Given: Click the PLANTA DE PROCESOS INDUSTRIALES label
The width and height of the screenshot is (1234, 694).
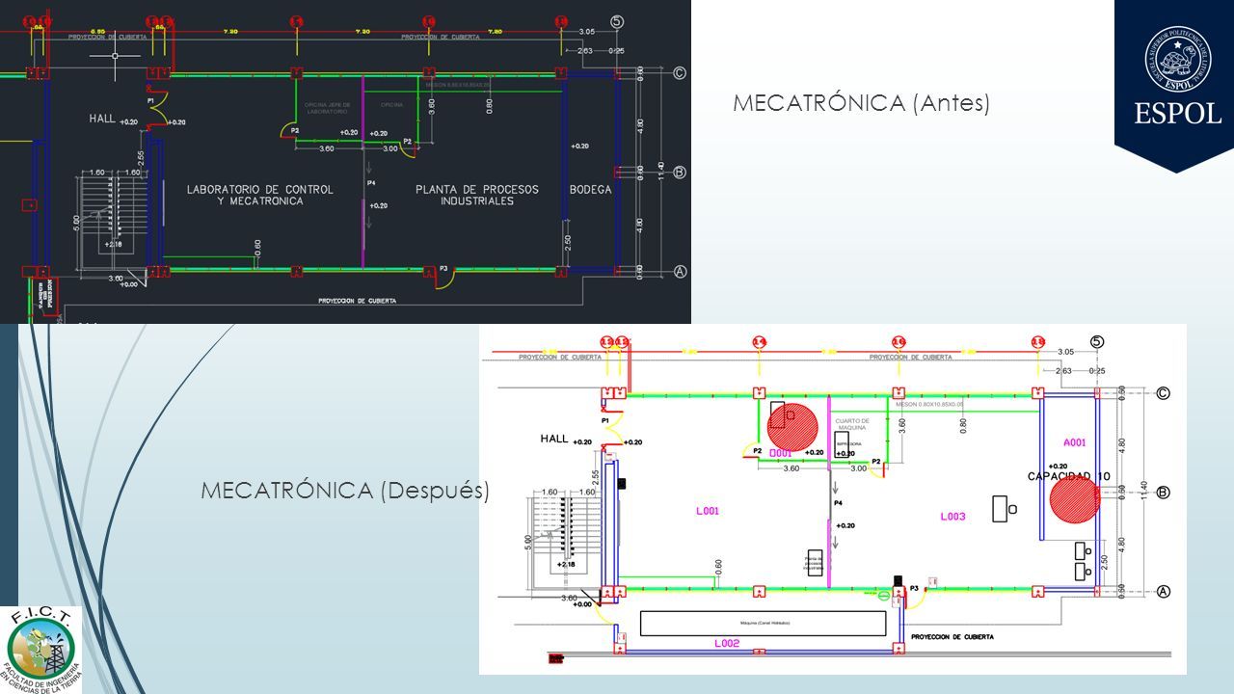Looking at the screenshot, I should point(477,195).
